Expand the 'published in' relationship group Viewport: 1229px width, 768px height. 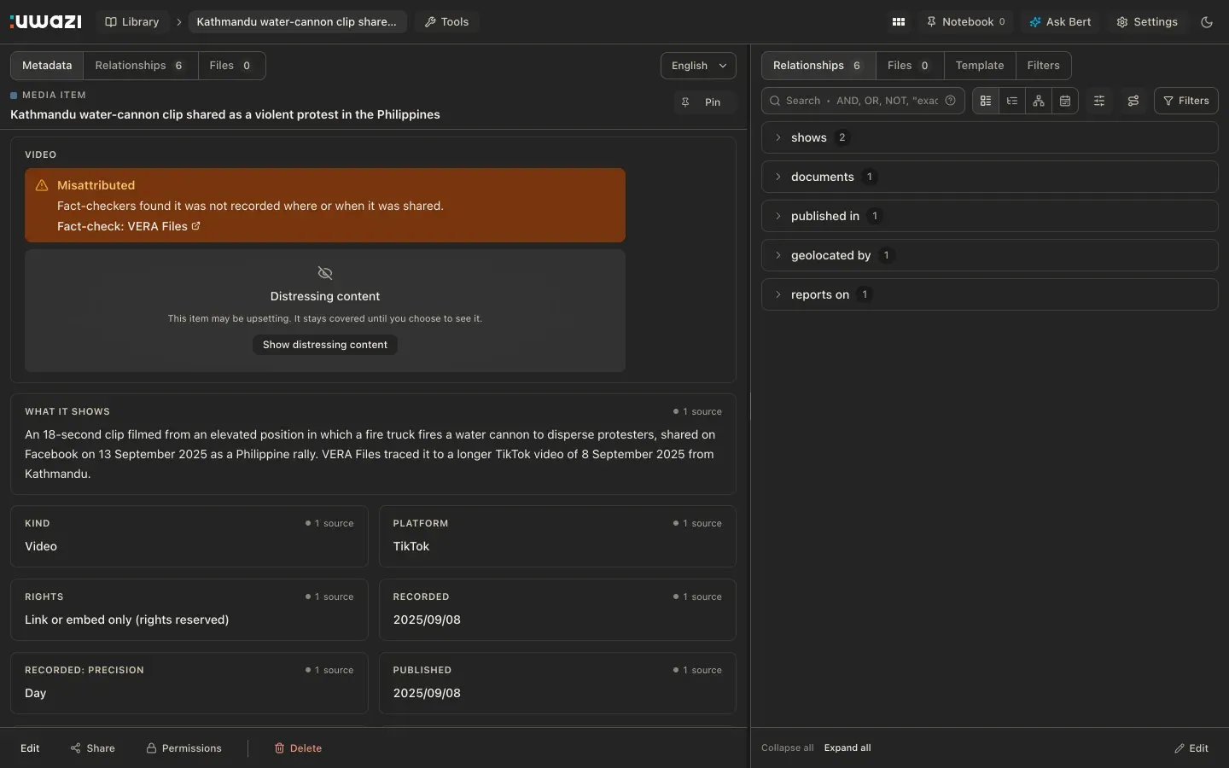pyautogui.click(x=990, y=216)
